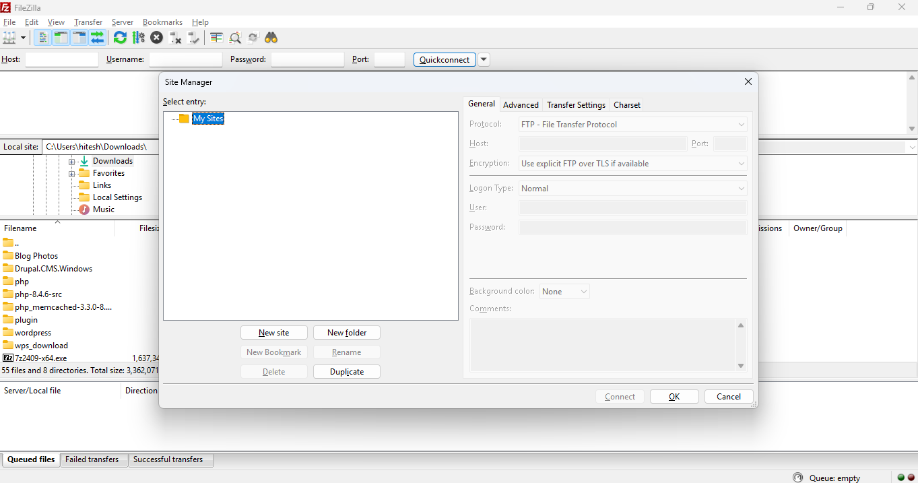
Task: Click OK in Site Manager
Action: [x=674, y=397]
